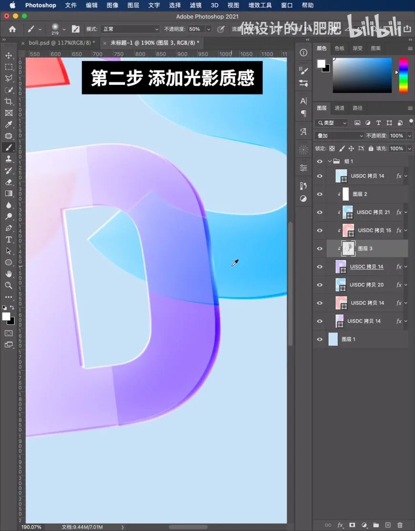Hide the 图层 1 background layer

pos(320,339)
